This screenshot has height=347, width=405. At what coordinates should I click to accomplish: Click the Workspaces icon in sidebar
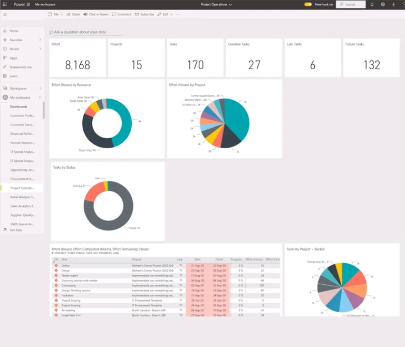coord(5,89)
